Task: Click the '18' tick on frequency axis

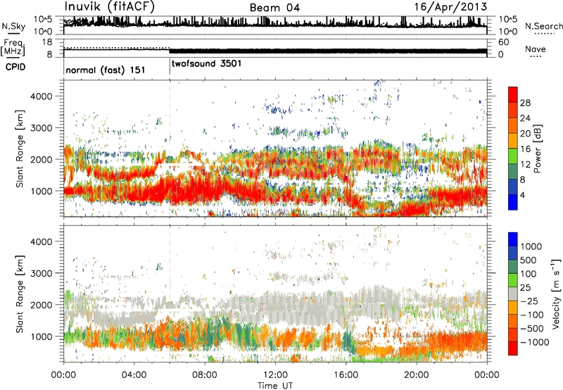Action: (47, 42)
